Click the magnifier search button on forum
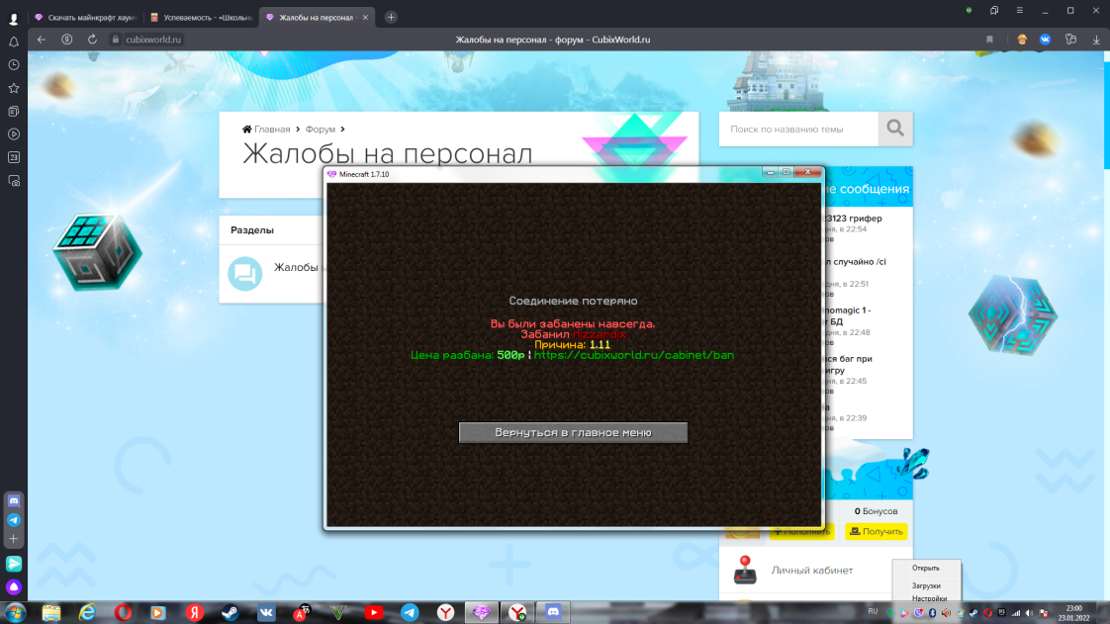The image size is (1110, 624). [895, 129]
